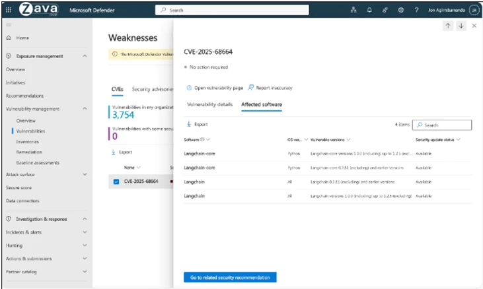
Task: Open the user account avatar
Action: point(474,10)
